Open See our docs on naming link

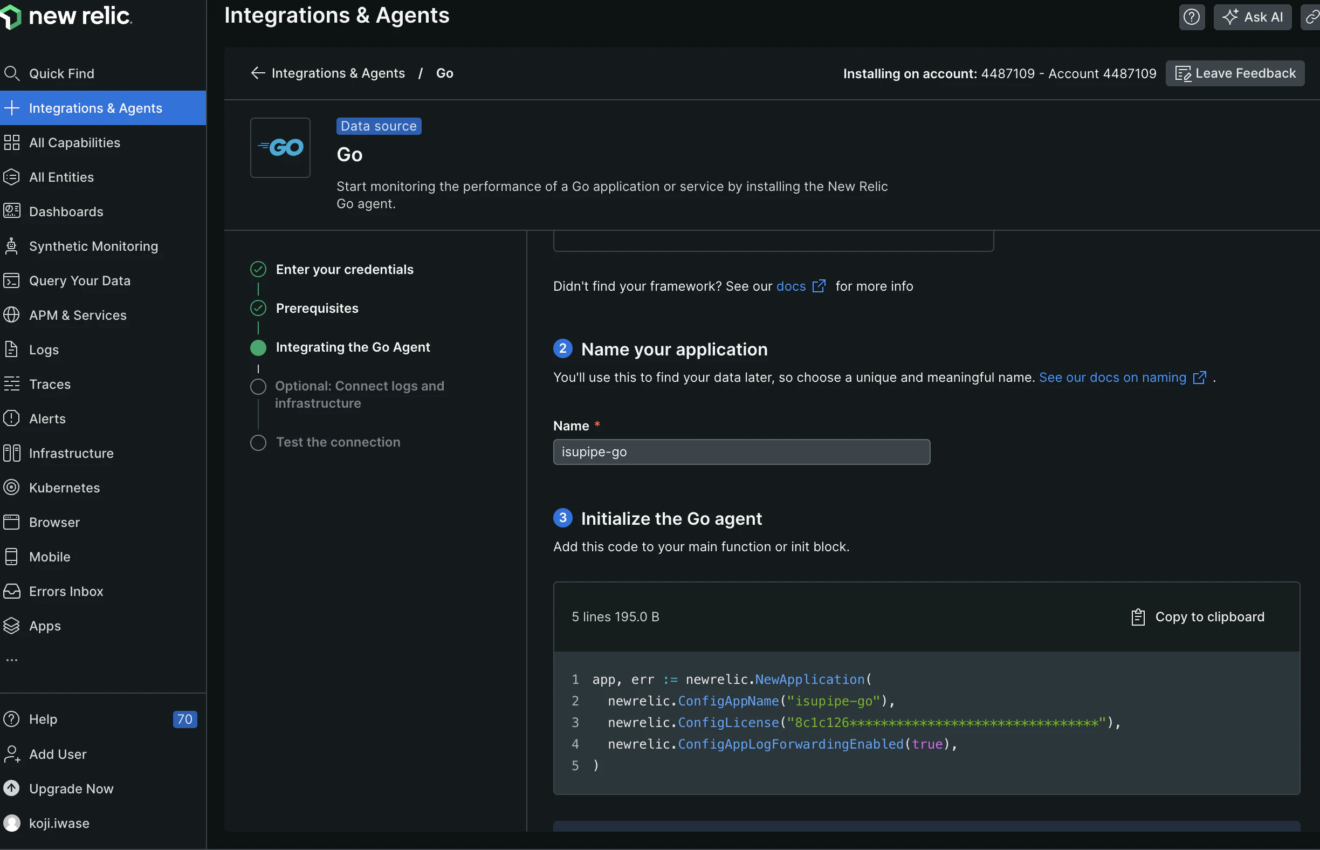(1123, 378)
